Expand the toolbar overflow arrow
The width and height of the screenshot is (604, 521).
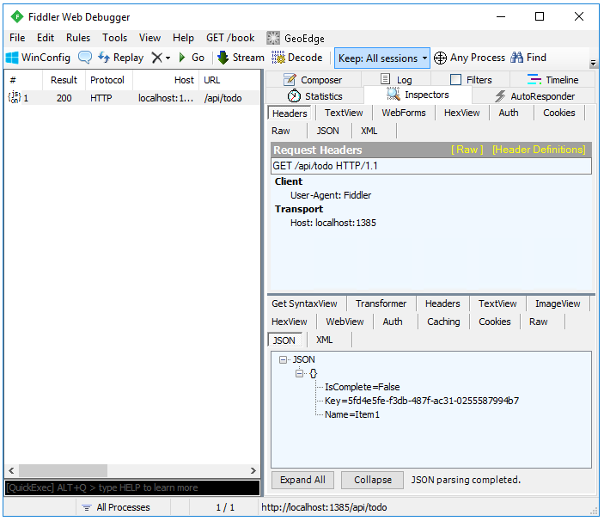point(593,63)
